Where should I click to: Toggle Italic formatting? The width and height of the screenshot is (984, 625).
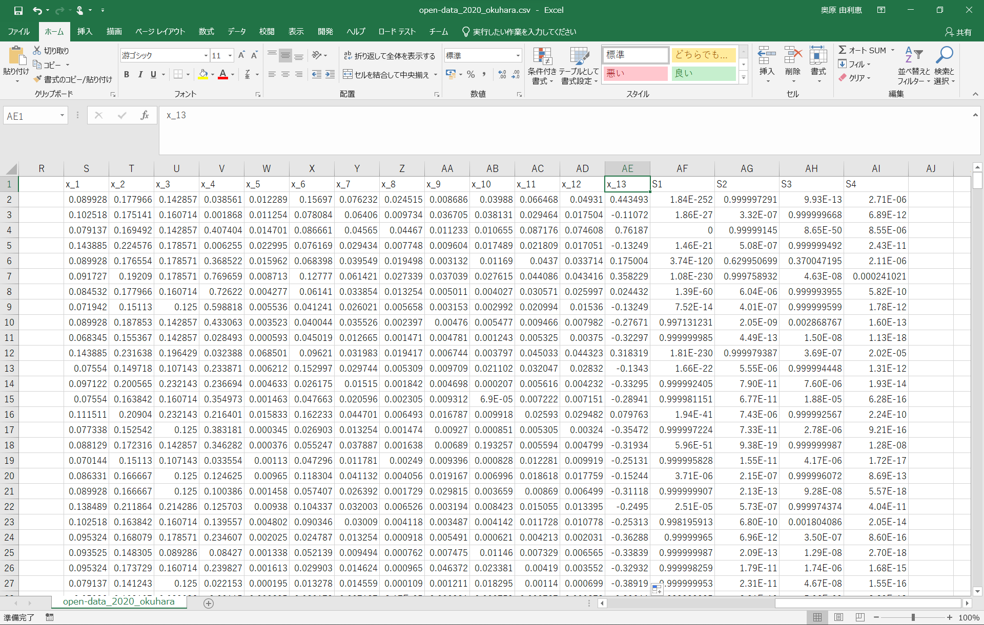pyautogui.click(x=140, y=75)
